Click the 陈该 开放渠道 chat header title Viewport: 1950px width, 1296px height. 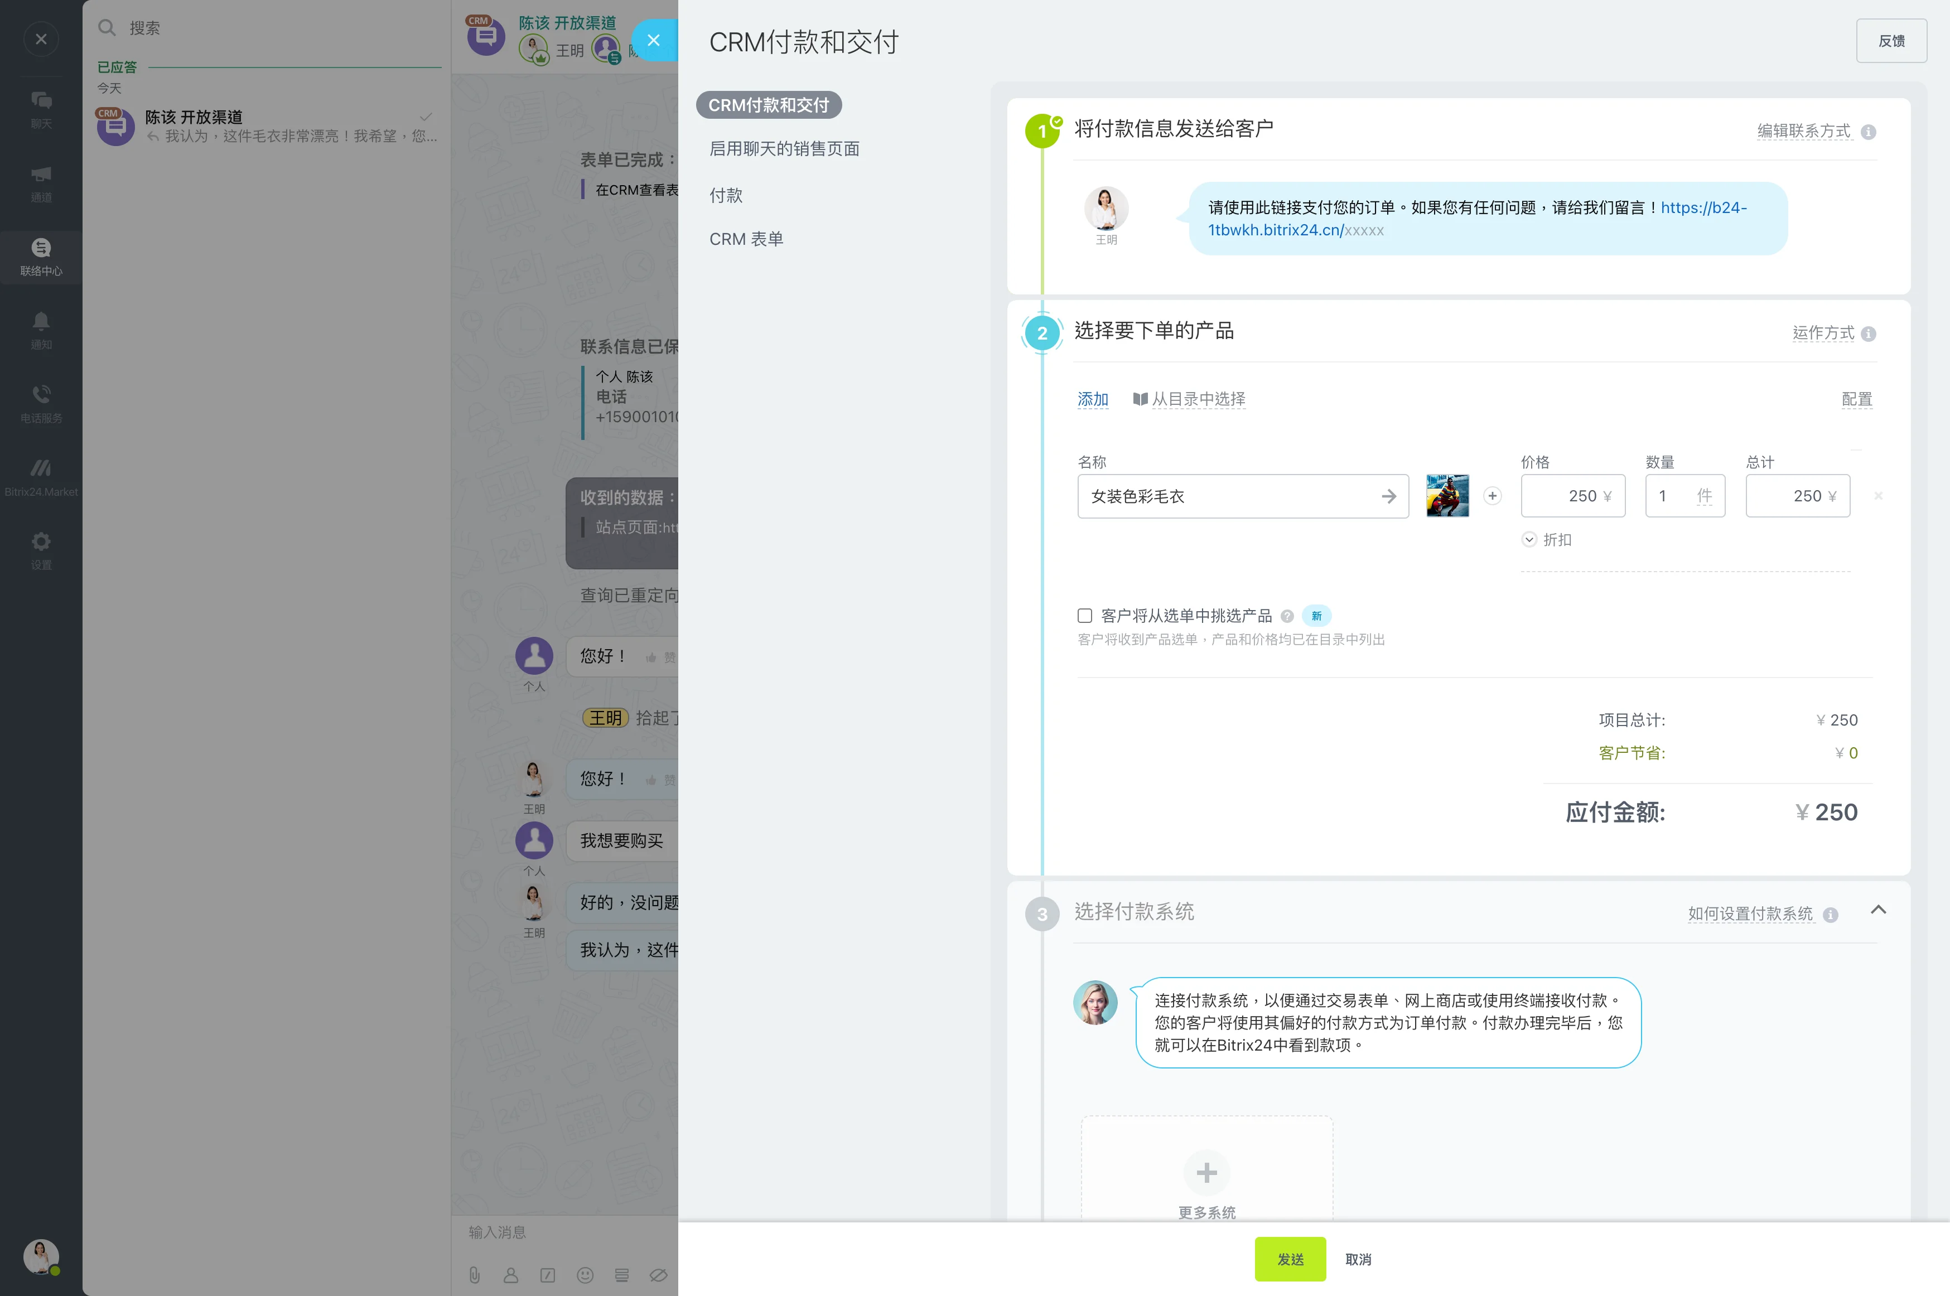pyautogui.click(x=567, y=22)
